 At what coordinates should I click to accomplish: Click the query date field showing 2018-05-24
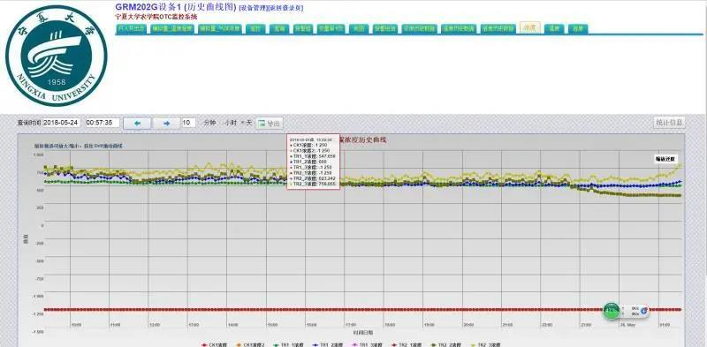(62, 123)
